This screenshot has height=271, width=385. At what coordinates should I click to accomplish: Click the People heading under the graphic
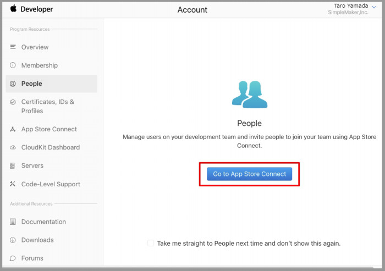250,123
